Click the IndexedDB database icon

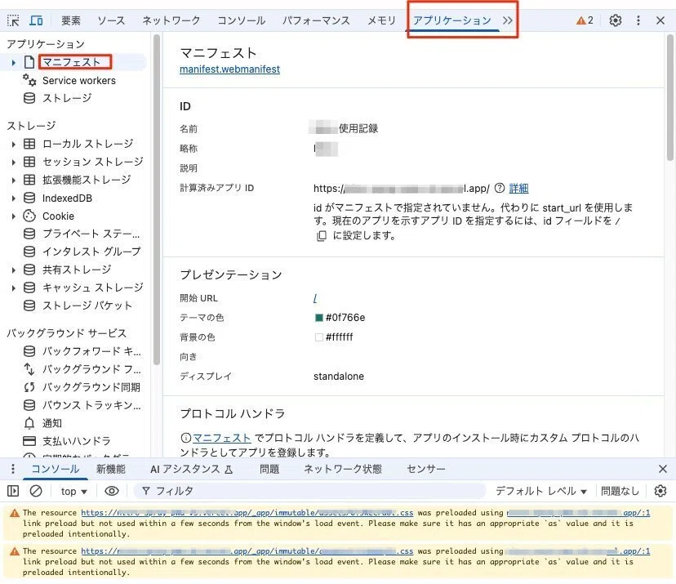pyautogui.click(x=29, y=198)
